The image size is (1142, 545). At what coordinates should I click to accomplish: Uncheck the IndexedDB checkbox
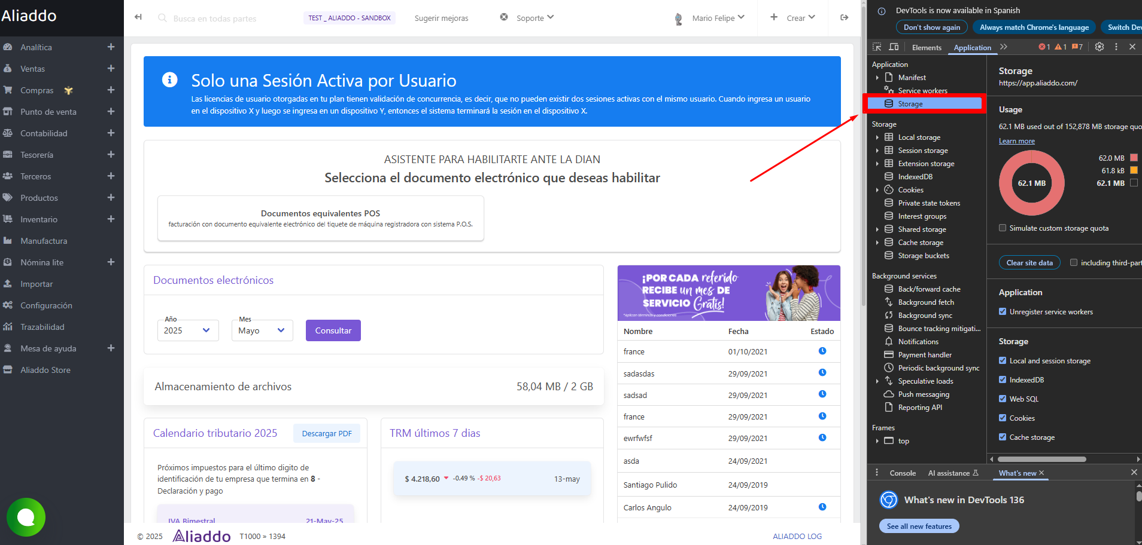1003,379
